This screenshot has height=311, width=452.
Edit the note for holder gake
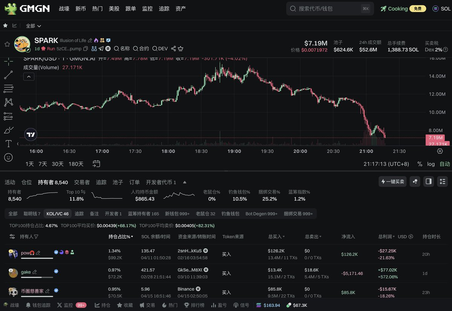tap(35, 272)
